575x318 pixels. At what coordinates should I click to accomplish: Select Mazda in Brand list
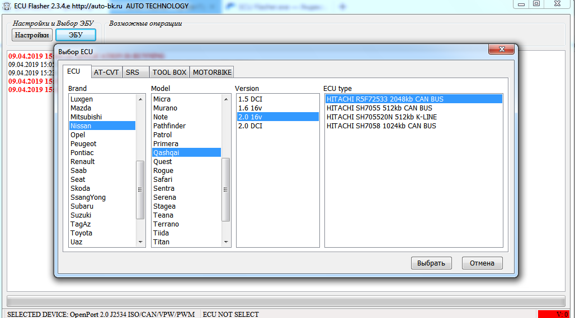tap(102, 108)
